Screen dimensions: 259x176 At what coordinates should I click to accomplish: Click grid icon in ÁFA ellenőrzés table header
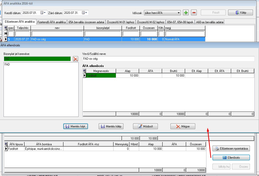click(x=84, y=71)
